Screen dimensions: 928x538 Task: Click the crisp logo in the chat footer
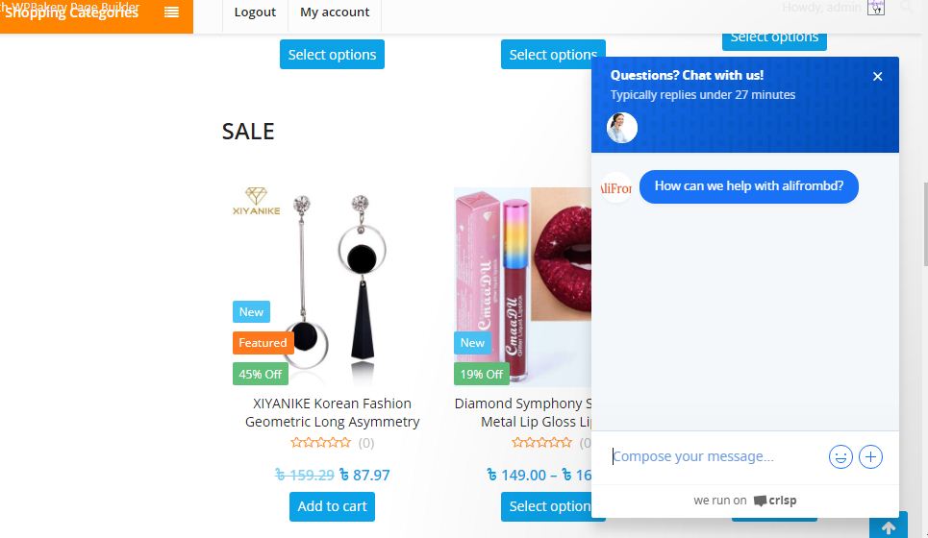coord(775,501)
